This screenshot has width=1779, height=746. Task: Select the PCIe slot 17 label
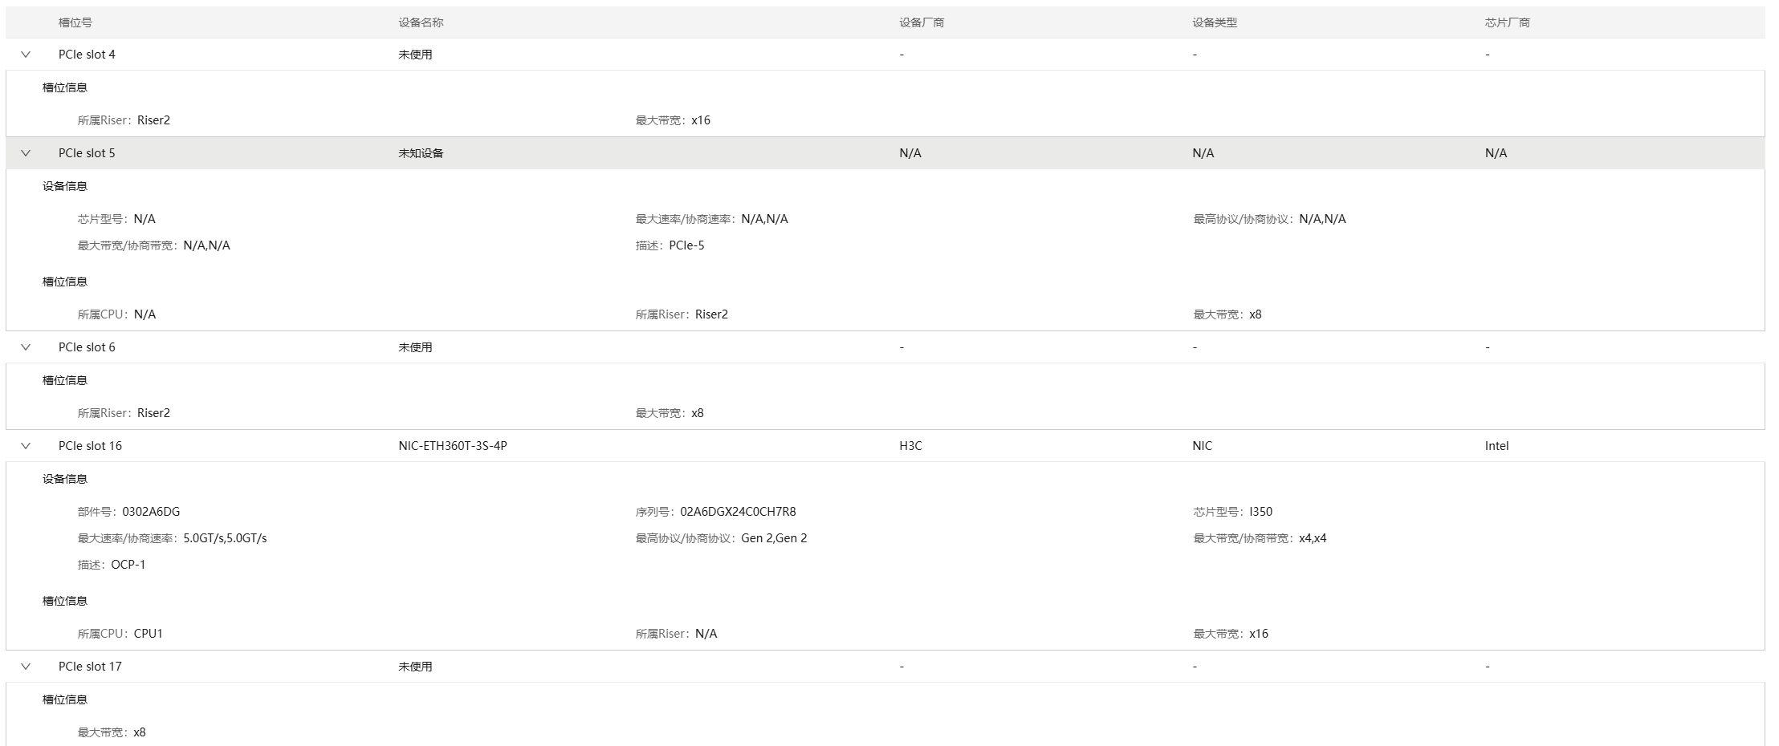[x=90, y=667]
